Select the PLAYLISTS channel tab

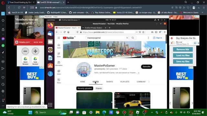pyautogui.click(x=125, y=82)
